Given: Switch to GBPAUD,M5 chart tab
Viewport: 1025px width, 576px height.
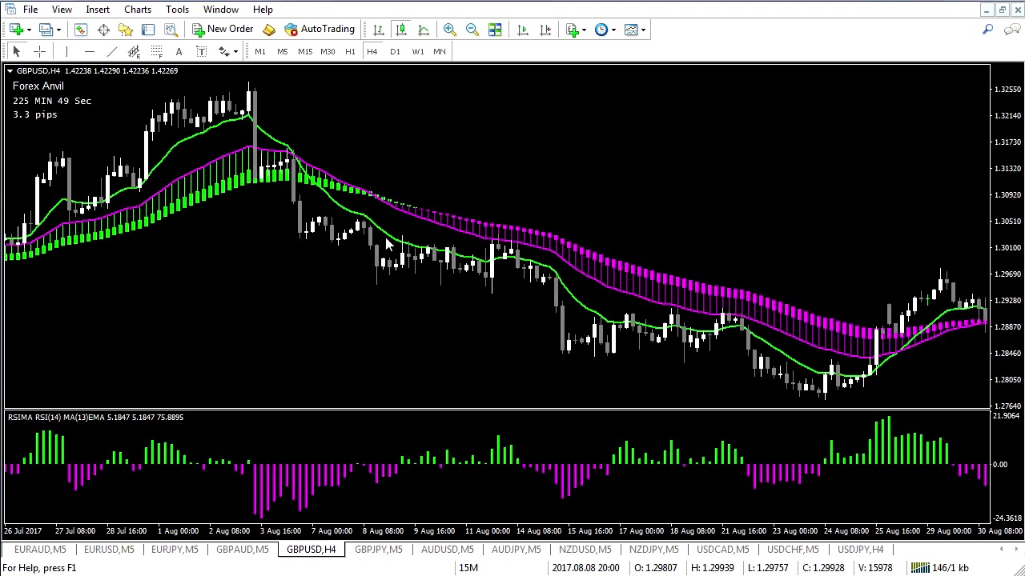Looking at the screenshot, I should pos(242,550).
